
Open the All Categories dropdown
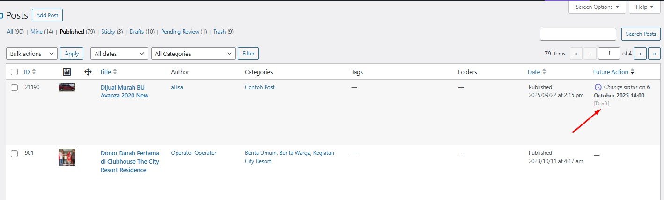point(193,54)
